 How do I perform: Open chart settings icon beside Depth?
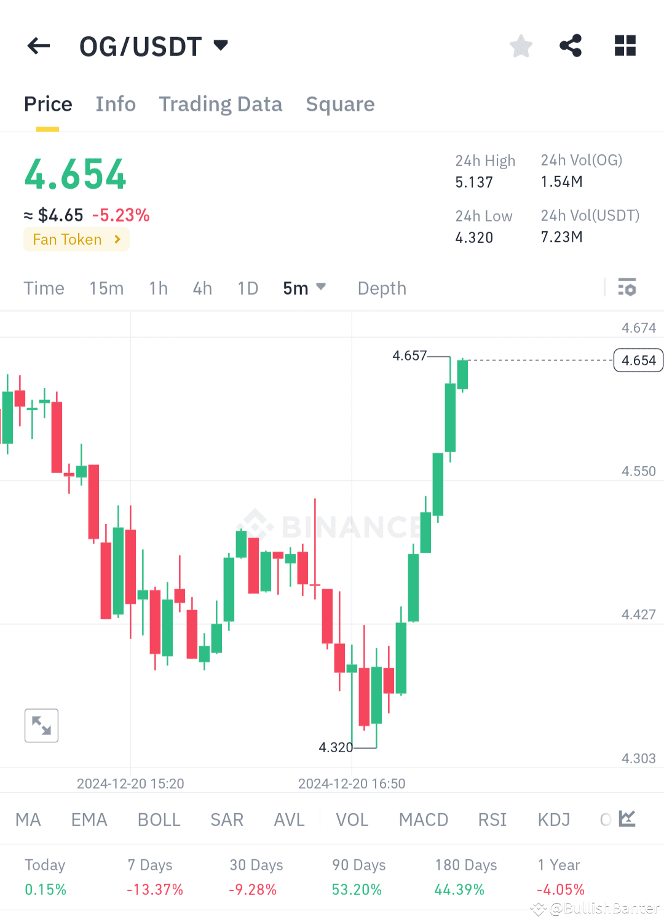coord(626,287)
